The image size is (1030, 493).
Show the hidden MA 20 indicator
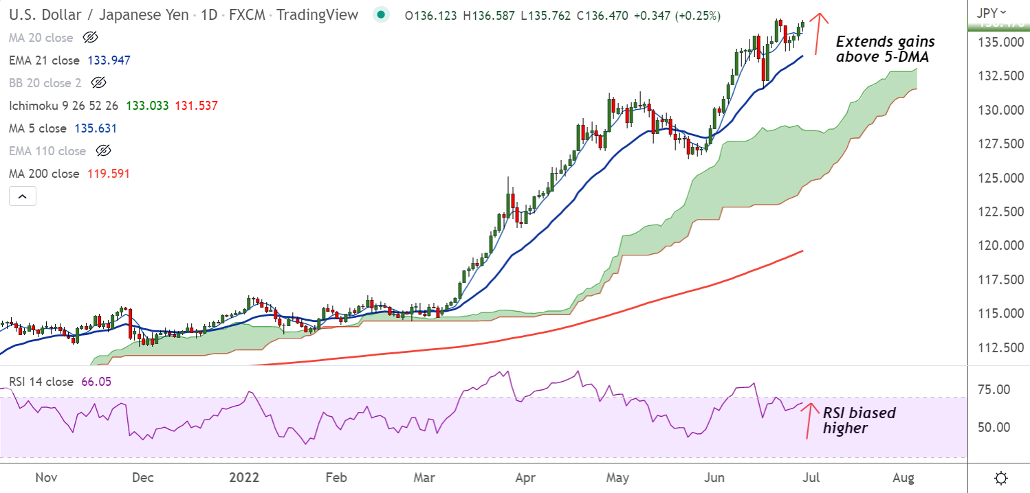[x=90, y=38]
